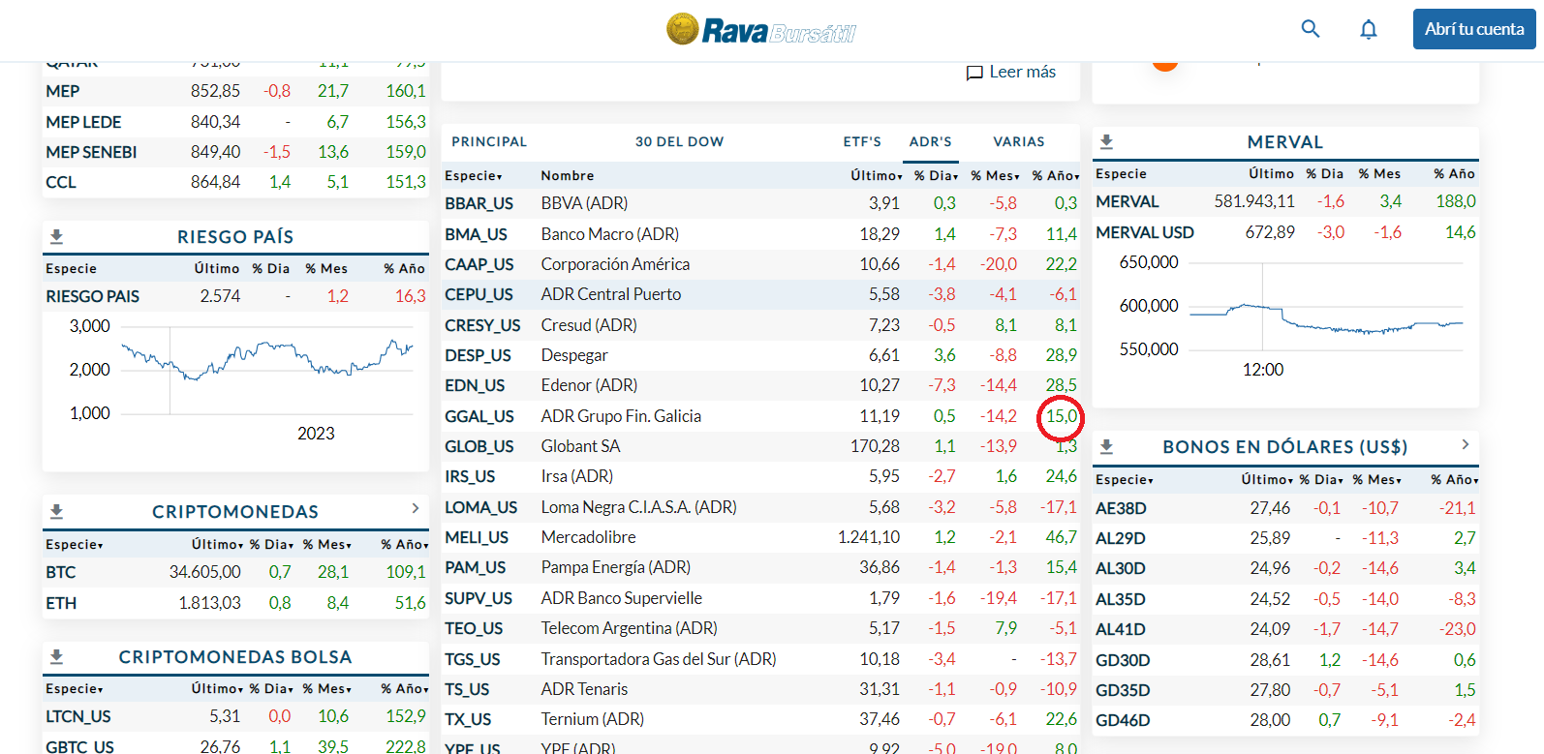Open the Leer más link
1544x754 pixels.
(x=1023, y=72)
